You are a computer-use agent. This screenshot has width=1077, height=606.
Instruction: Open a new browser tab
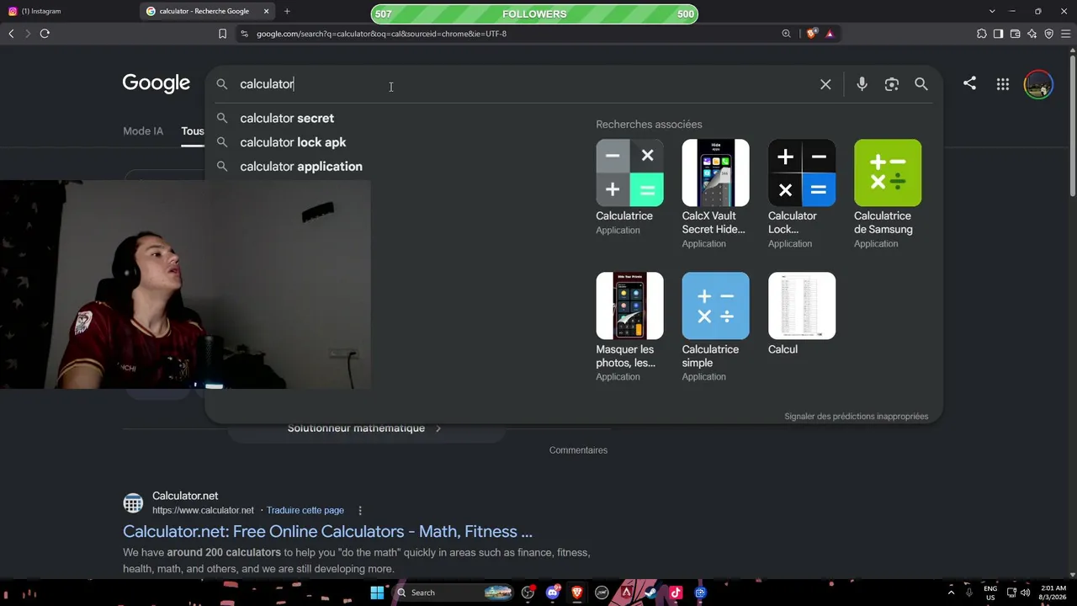[x=287, y=11]
